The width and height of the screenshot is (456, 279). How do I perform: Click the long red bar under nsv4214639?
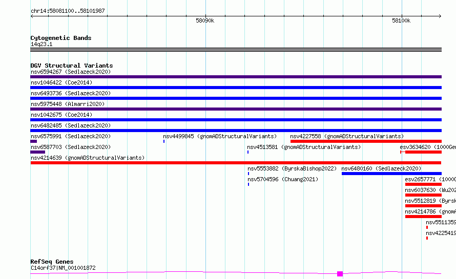[236, 163]
